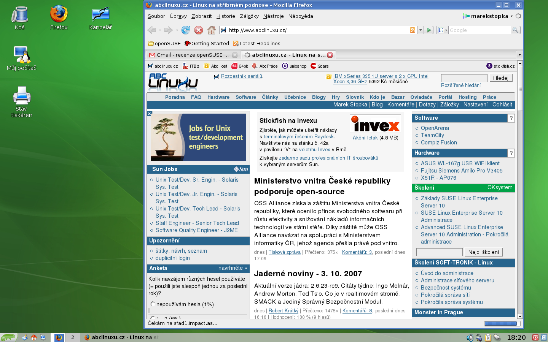
Task: Open the ITBiz bookmark
Action: click(x=191, y=66)
